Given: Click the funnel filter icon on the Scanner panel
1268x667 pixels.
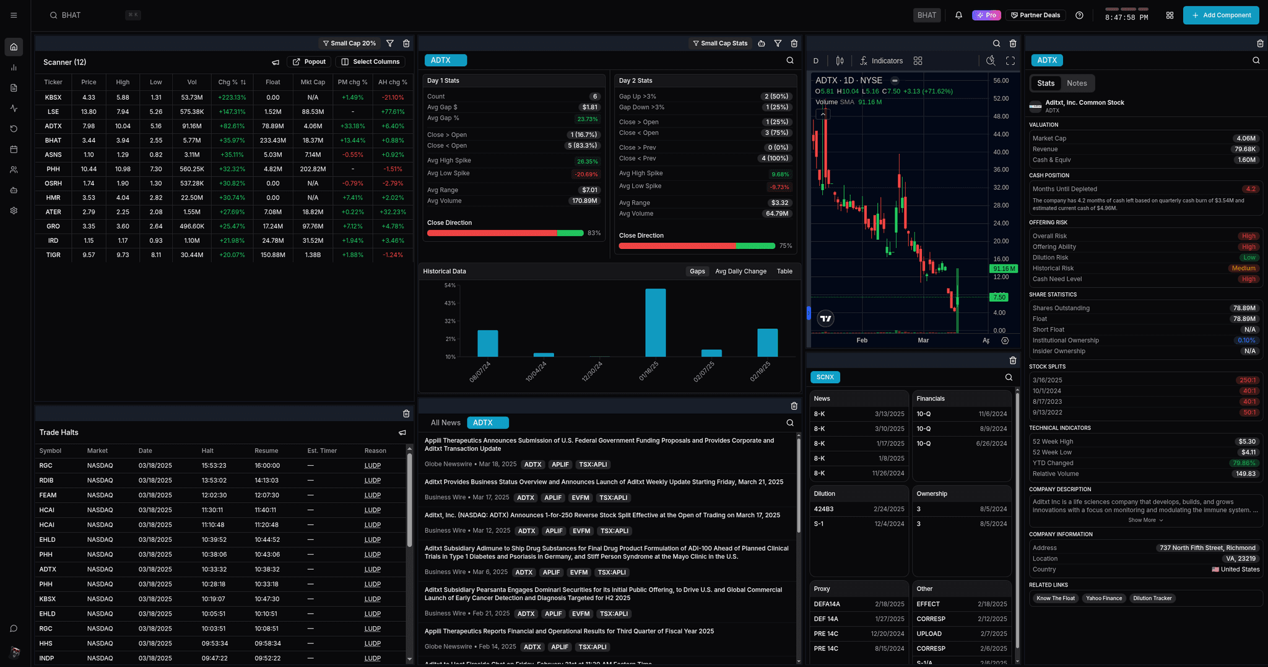Looking at the screenshot, I should point(390,43).
